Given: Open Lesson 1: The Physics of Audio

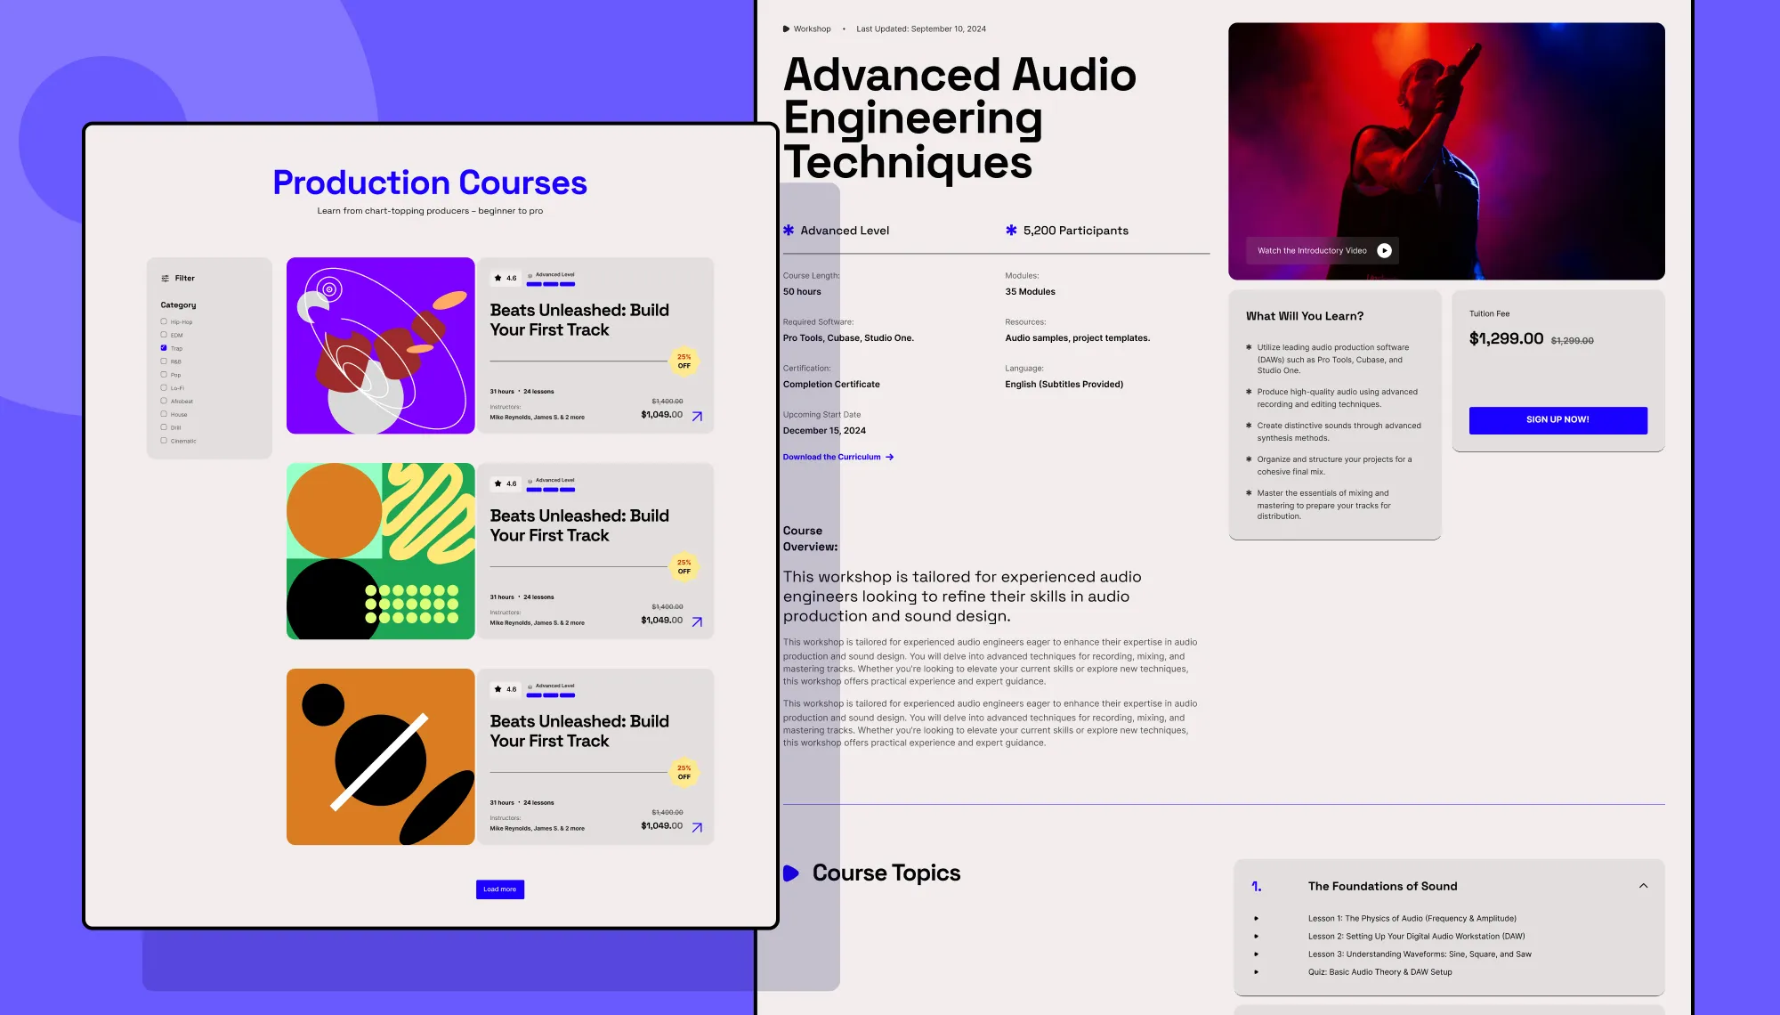Looking at the screenshot, I should tap(1412, 919).
